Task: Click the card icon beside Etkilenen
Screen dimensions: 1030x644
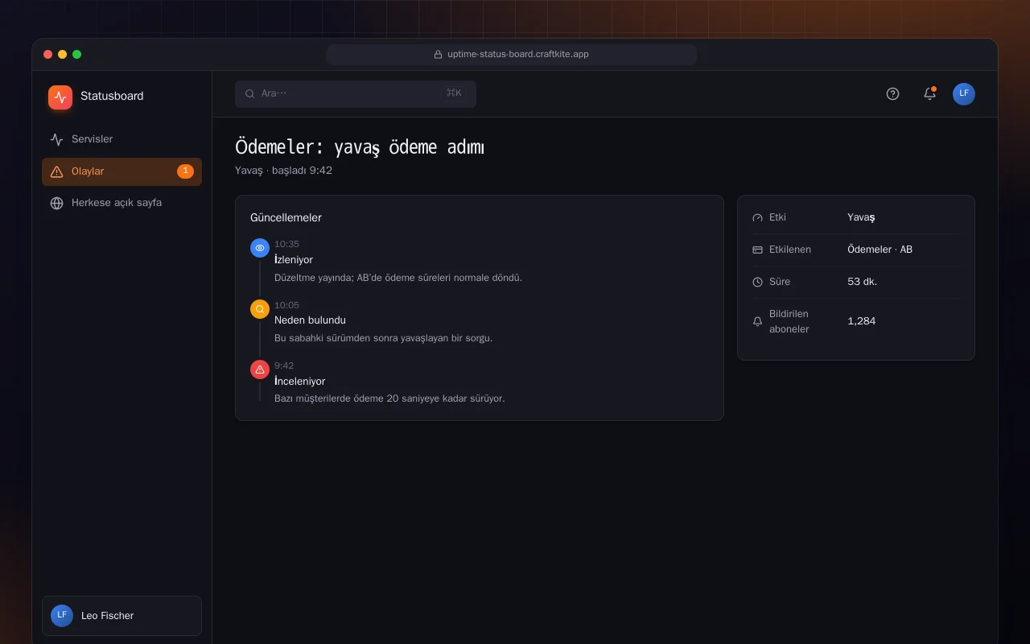Action: pos(757,250)
